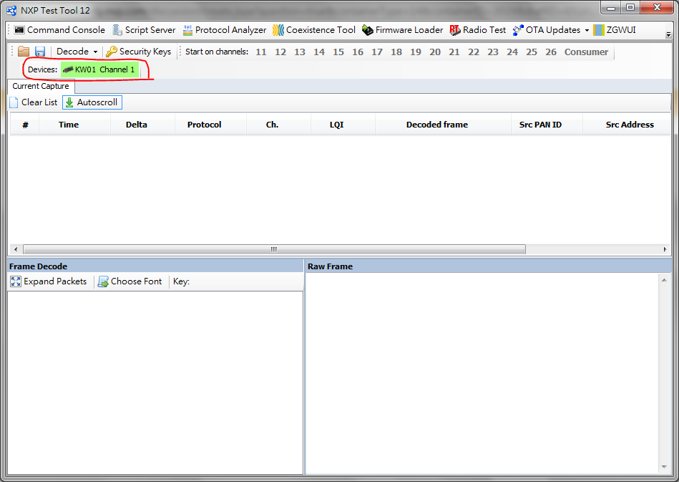Start capture on Consumer channels
679x482 pixels.
click(586, 52)
